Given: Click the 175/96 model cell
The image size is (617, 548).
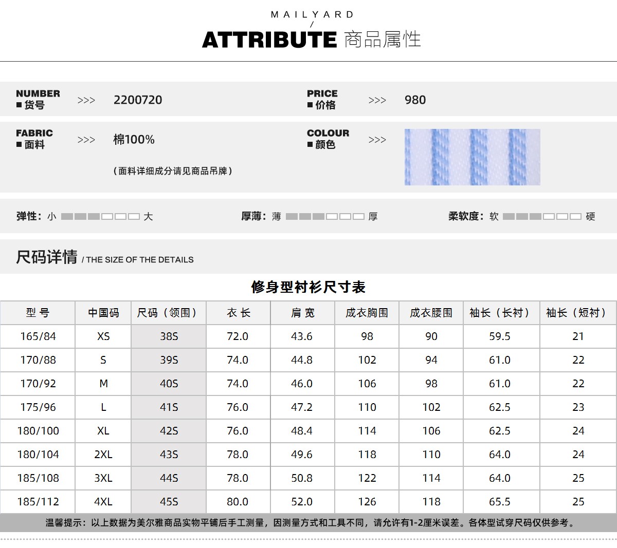Looking at the screenshot, I should (38, 407).
